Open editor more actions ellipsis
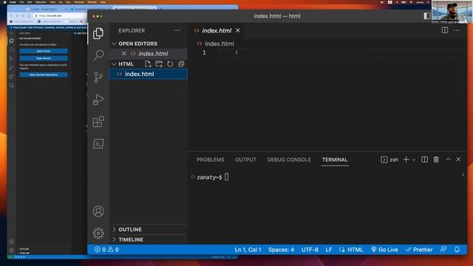The image size is (473, 266). tap(457, 30)
